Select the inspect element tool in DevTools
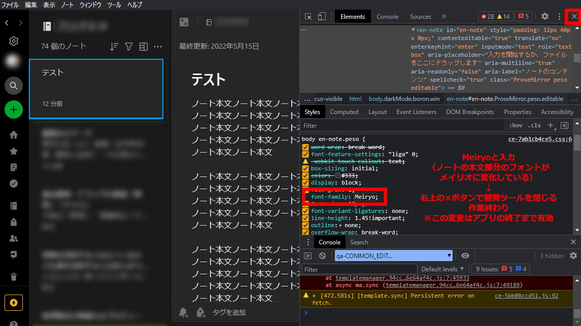Screen dimensions: 581x326 pos(307,16)
